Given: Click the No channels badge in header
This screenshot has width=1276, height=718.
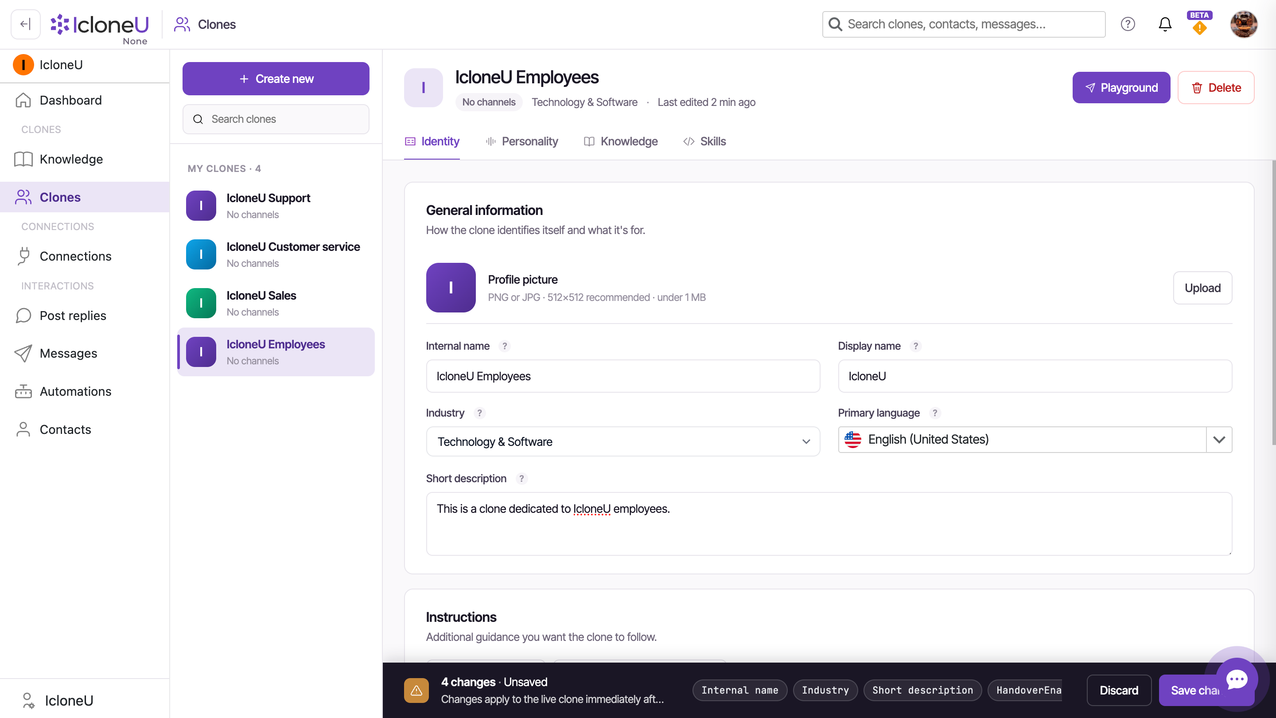Looking at the screenshot, I should point(489,102).
